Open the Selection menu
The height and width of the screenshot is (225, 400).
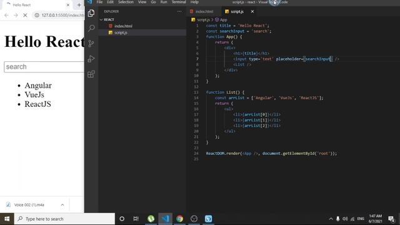click(126, 2)
